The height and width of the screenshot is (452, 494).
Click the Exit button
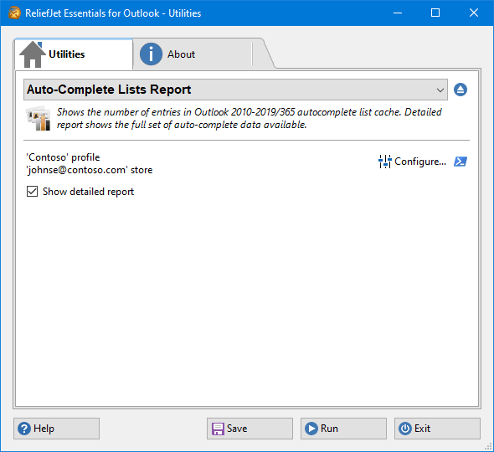[437, 429]
